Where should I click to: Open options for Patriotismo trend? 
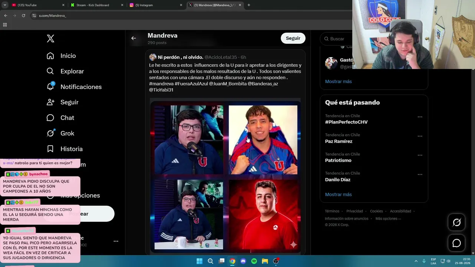420,155
